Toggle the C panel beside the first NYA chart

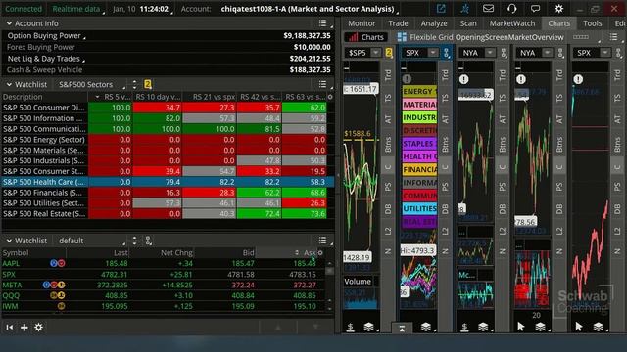click(503, 167)
